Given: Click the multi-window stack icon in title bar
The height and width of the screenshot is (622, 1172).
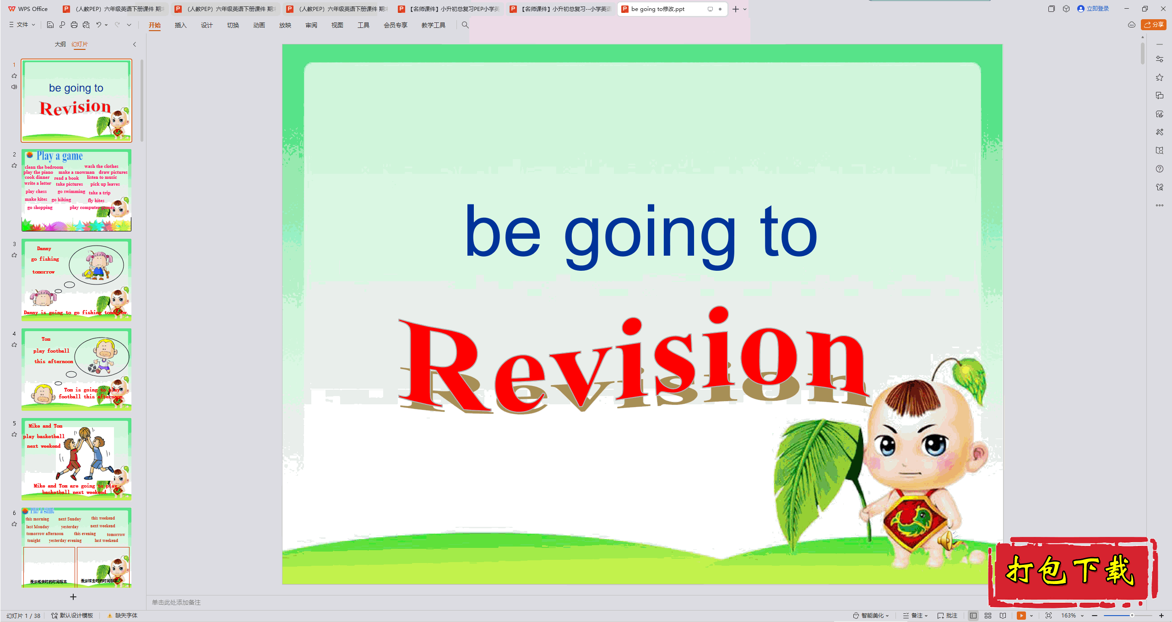Looking at the screenshot, I should coord(1051,9).
